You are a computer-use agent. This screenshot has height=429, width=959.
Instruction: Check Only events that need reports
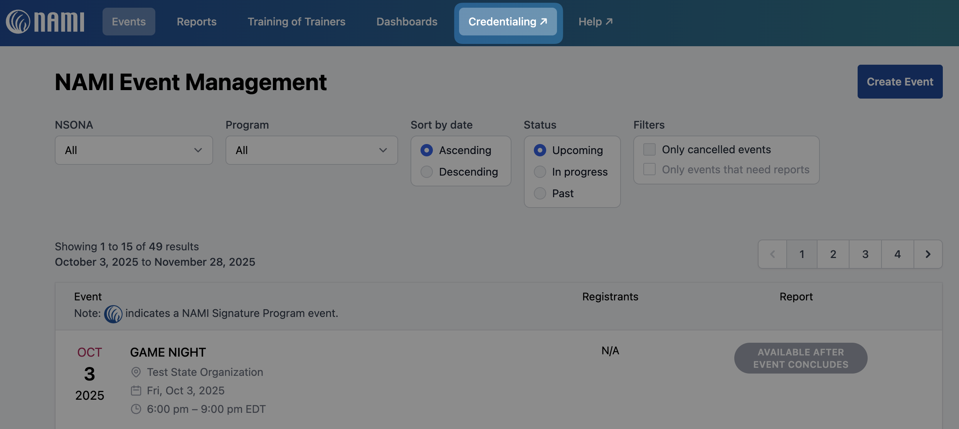coord(649,169)
